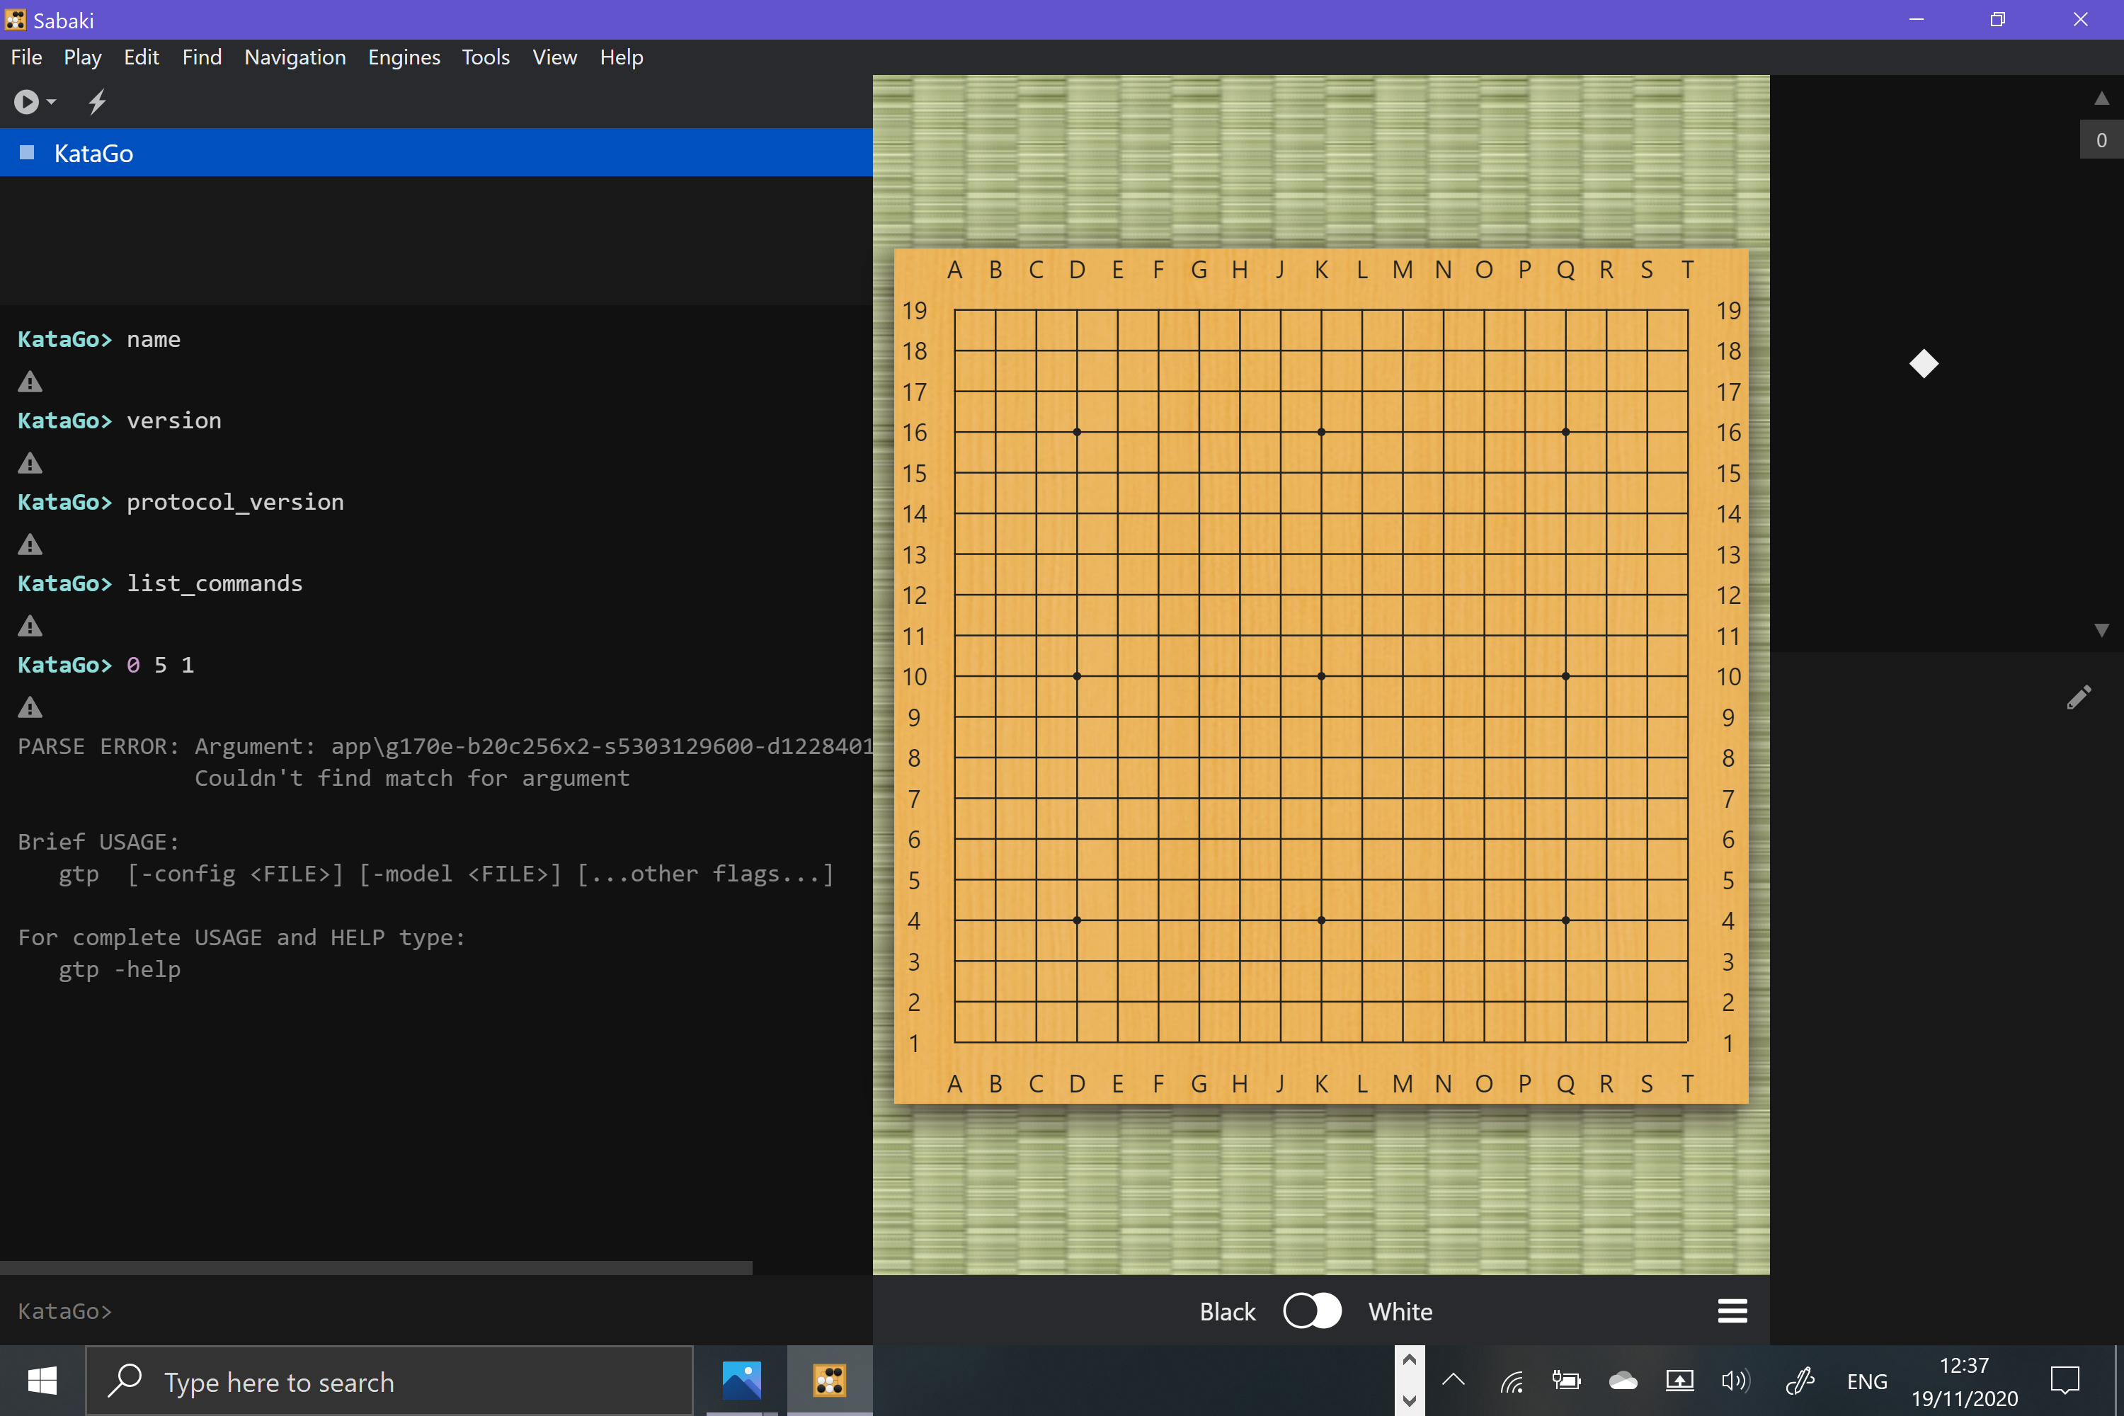Viewport: 2124px width, 1416px height.
Task: Restore down the Sabaki window
Action: point(1997,19)
